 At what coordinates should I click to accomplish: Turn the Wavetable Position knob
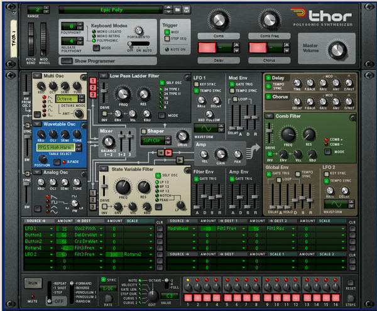pyautogui.click(x=43, y=158)
